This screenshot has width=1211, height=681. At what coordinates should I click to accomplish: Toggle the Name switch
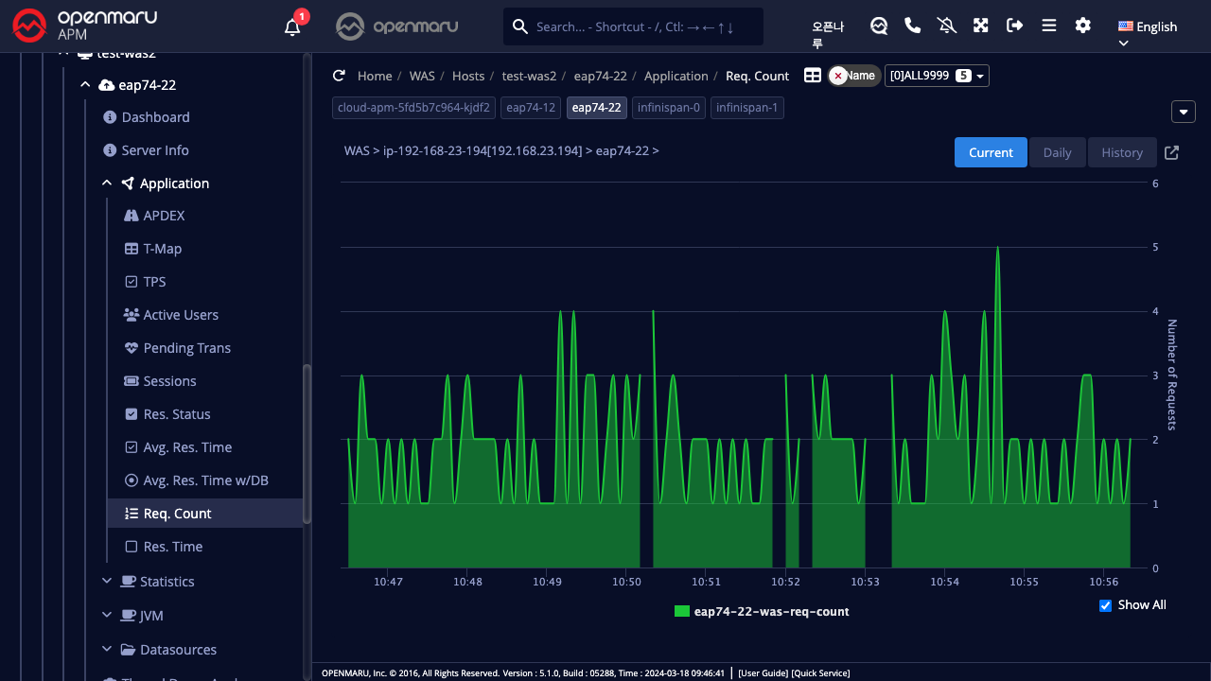click(x=853, y=76)
